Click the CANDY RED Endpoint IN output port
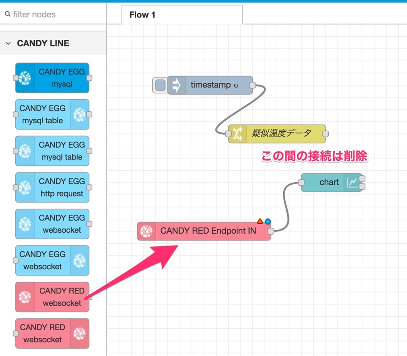This screenshot has width=407, height=356. pyautogui.click(x=271, y=231)
